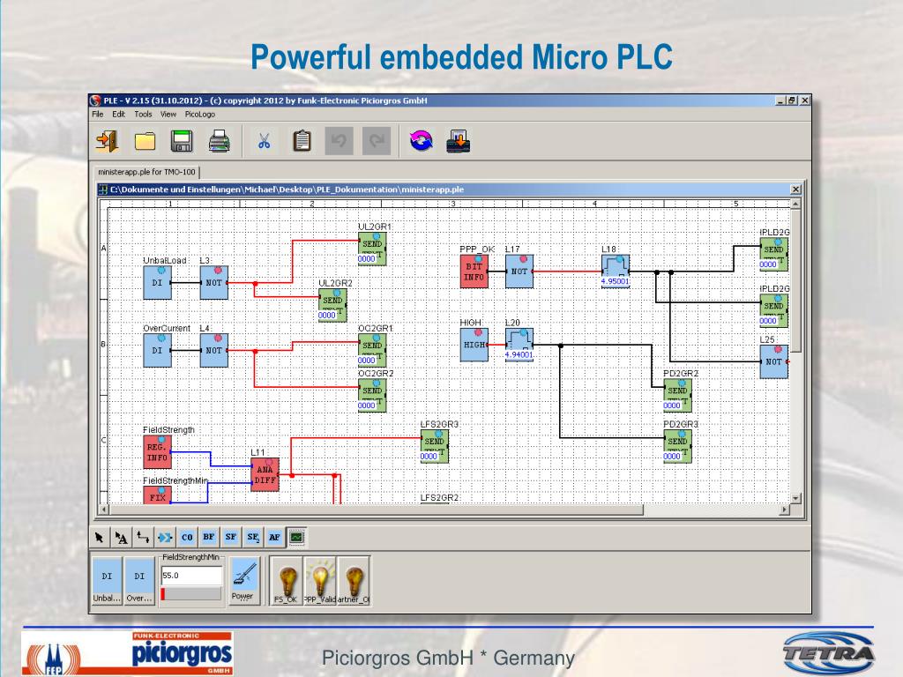Click the vertical scrollbar up arrow
Image resolution: width=903 pixels, height=677 pixels.
pyautogui.click(x=796, y=204)
